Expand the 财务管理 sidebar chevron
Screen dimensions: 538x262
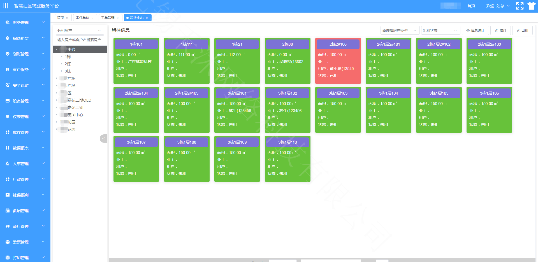click(x=43, y=22)
